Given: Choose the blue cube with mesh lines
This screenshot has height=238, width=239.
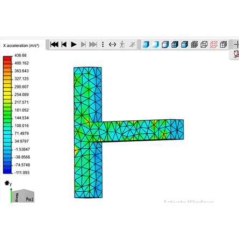Looking at the screenshot, I should 175,45.
